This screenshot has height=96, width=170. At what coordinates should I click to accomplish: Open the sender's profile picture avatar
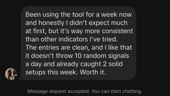click(11, 74)
